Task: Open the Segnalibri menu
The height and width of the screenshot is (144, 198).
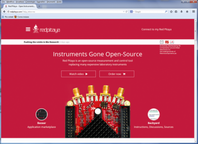Action: point(41,2)
